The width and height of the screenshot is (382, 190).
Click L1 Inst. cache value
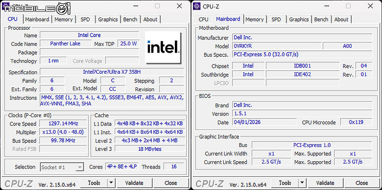pyautogui.click(x=150, y=132)
